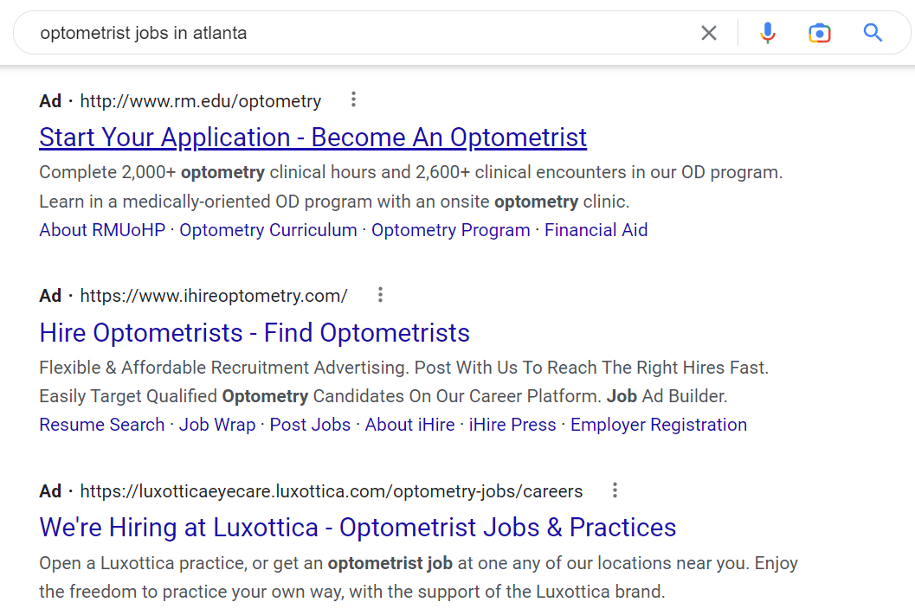Open the Job Wrap sitelink
Viewport: 915px width, 615px height.
[217, 424]
